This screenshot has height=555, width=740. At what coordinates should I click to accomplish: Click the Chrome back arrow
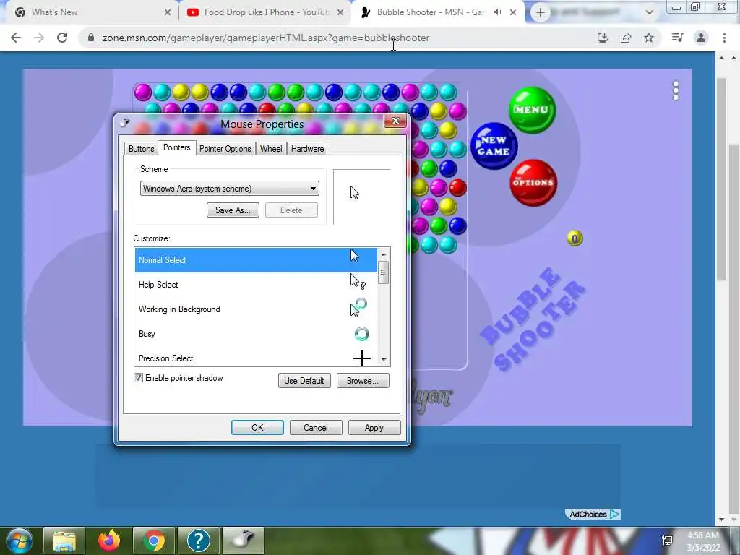click(x=16, y=38)
